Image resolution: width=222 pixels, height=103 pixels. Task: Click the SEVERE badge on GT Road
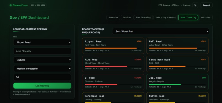point(138,78)
